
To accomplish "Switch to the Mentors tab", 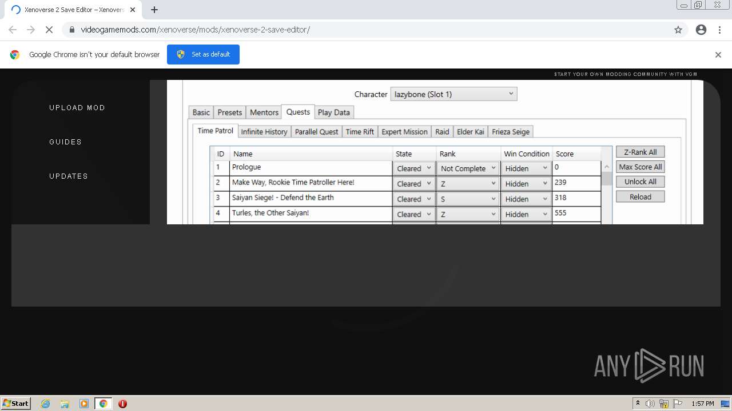I will coord(264,112).
